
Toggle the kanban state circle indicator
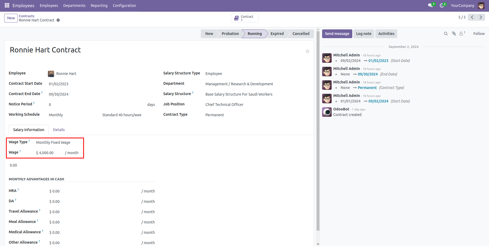[x=307, y=51]
